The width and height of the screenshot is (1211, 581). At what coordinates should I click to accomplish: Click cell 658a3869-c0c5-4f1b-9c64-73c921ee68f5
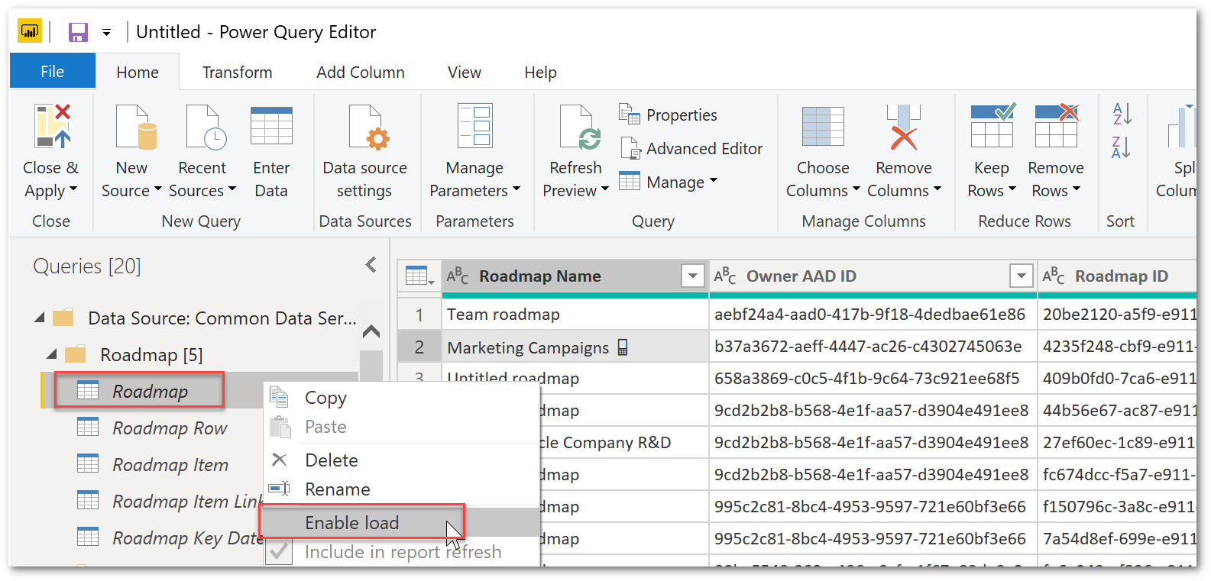(873, 379)
